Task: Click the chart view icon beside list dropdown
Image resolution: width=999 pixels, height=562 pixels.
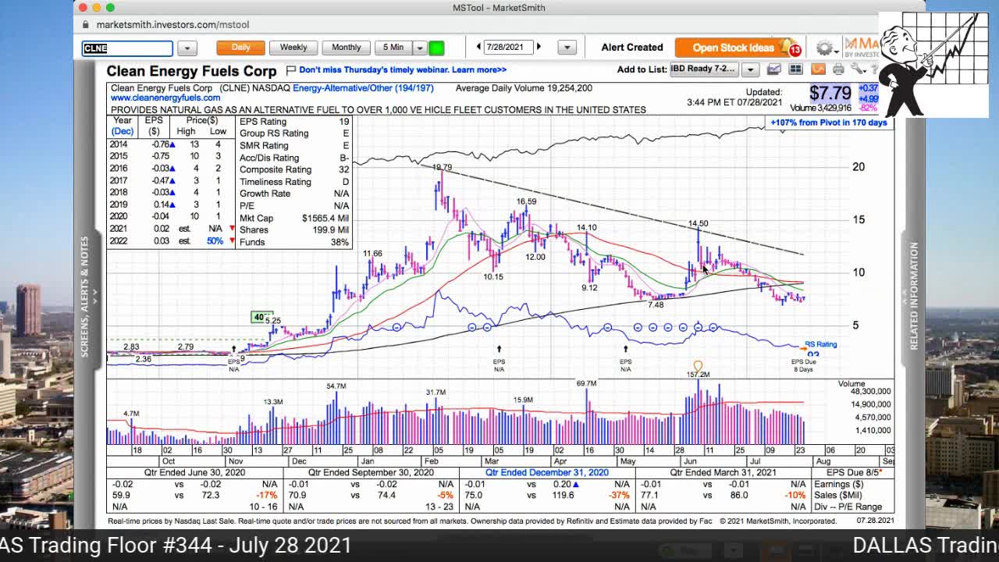Action: pos(773,69)
